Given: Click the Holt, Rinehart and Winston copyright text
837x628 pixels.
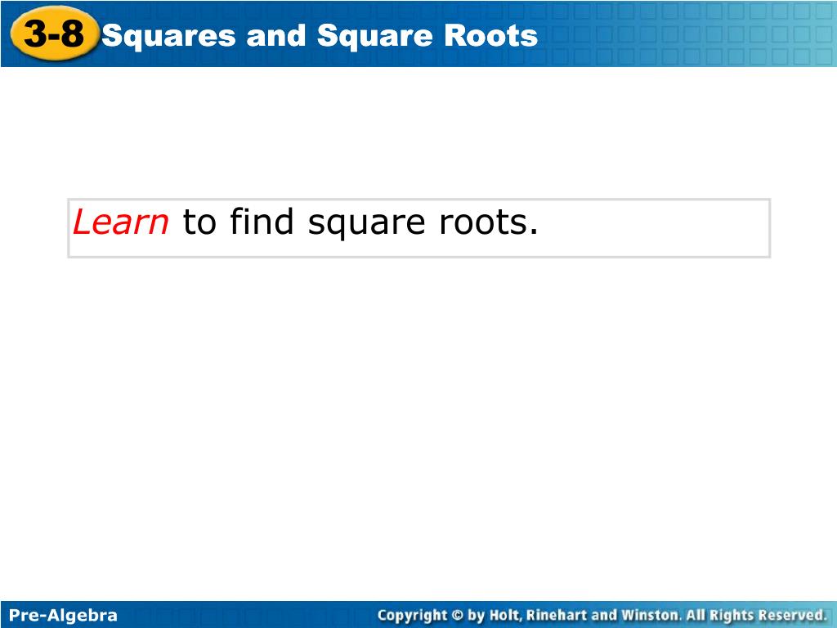Looking at the screenshot, I should (602, 615).
